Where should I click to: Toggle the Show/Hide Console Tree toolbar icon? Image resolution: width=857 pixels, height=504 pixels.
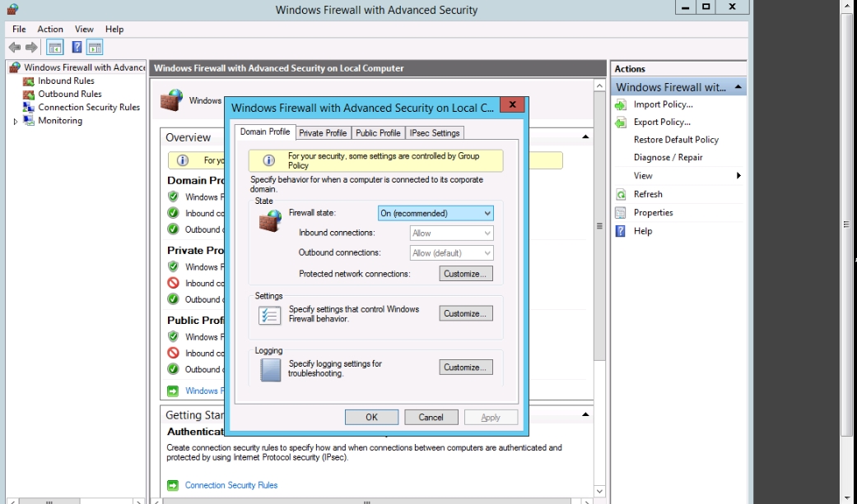[54, 48]
